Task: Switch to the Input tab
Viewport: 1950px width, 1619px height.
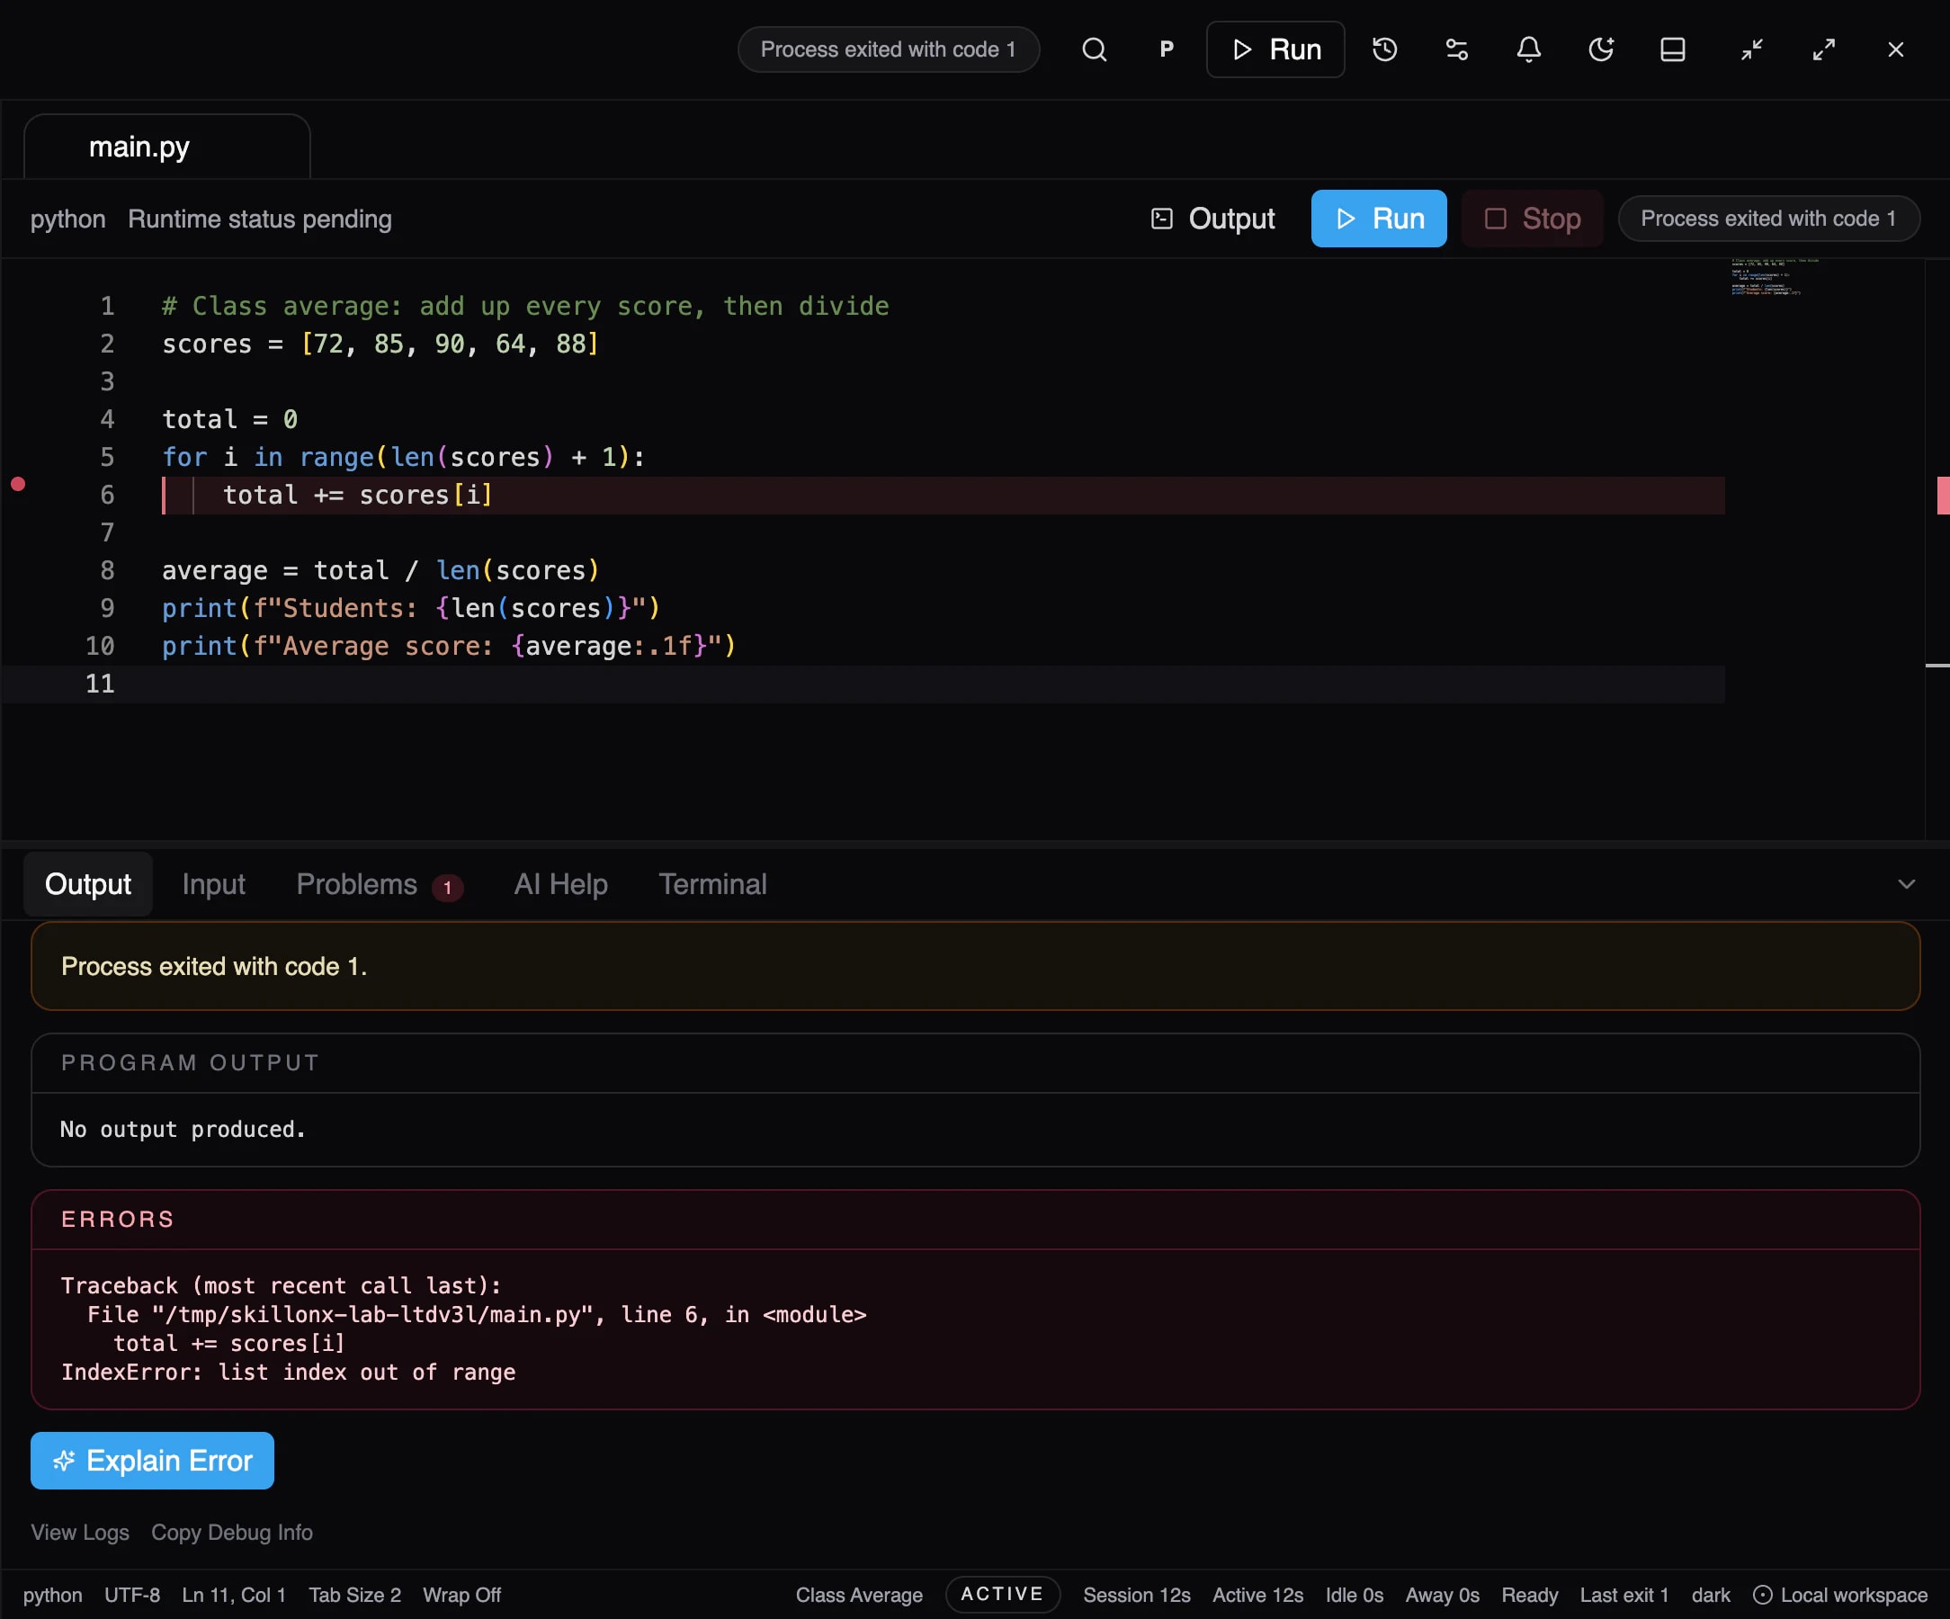Action: point(213,884)
